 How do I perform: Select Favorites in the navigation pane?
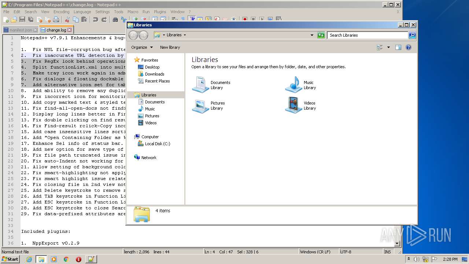coord(149,60)
